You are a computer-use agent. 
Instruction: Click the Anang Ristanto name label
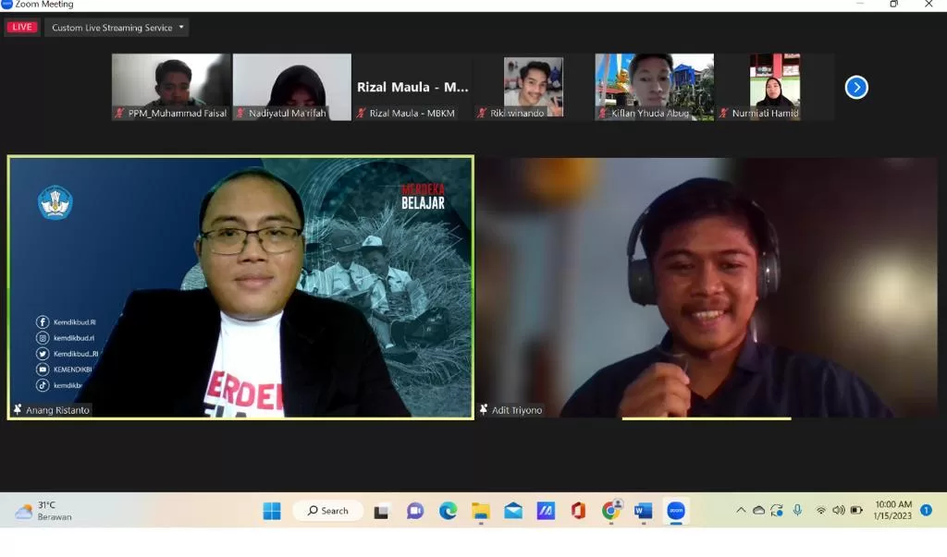tap(57, 410)
